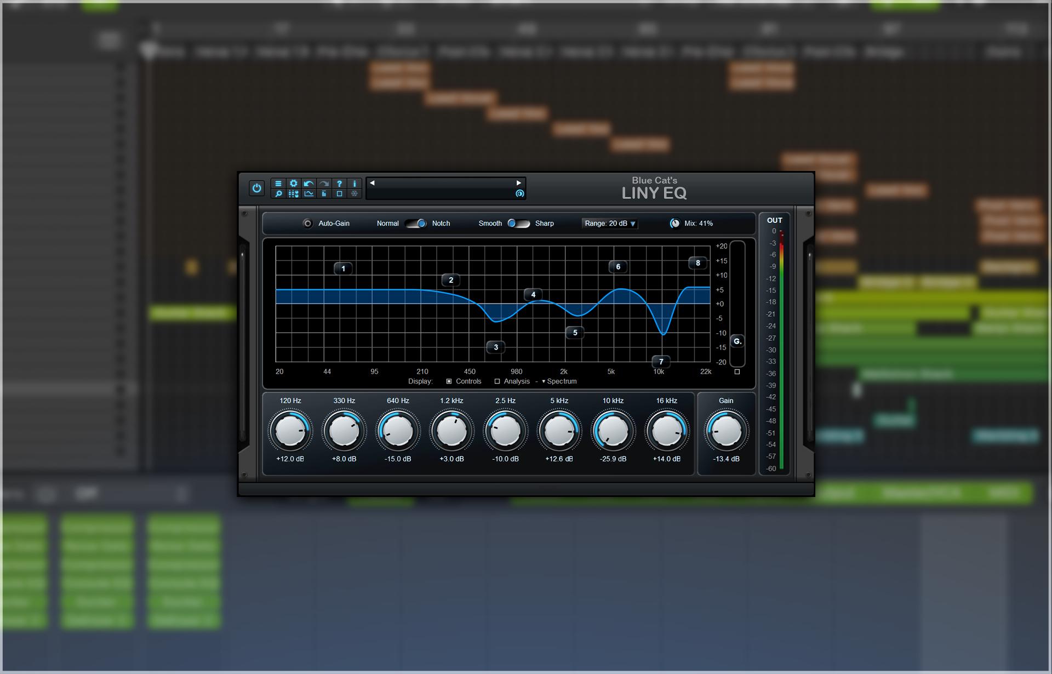Toggle the small box under gain slider
The height and width of the screenshot is (674, 1052).
pos(737,372)
